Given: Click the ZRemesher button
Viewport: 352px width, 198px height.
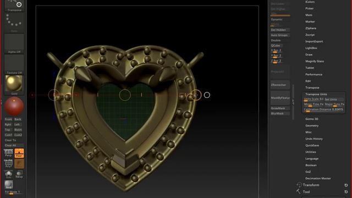Looking at the screenshot, I should point(280,85).
